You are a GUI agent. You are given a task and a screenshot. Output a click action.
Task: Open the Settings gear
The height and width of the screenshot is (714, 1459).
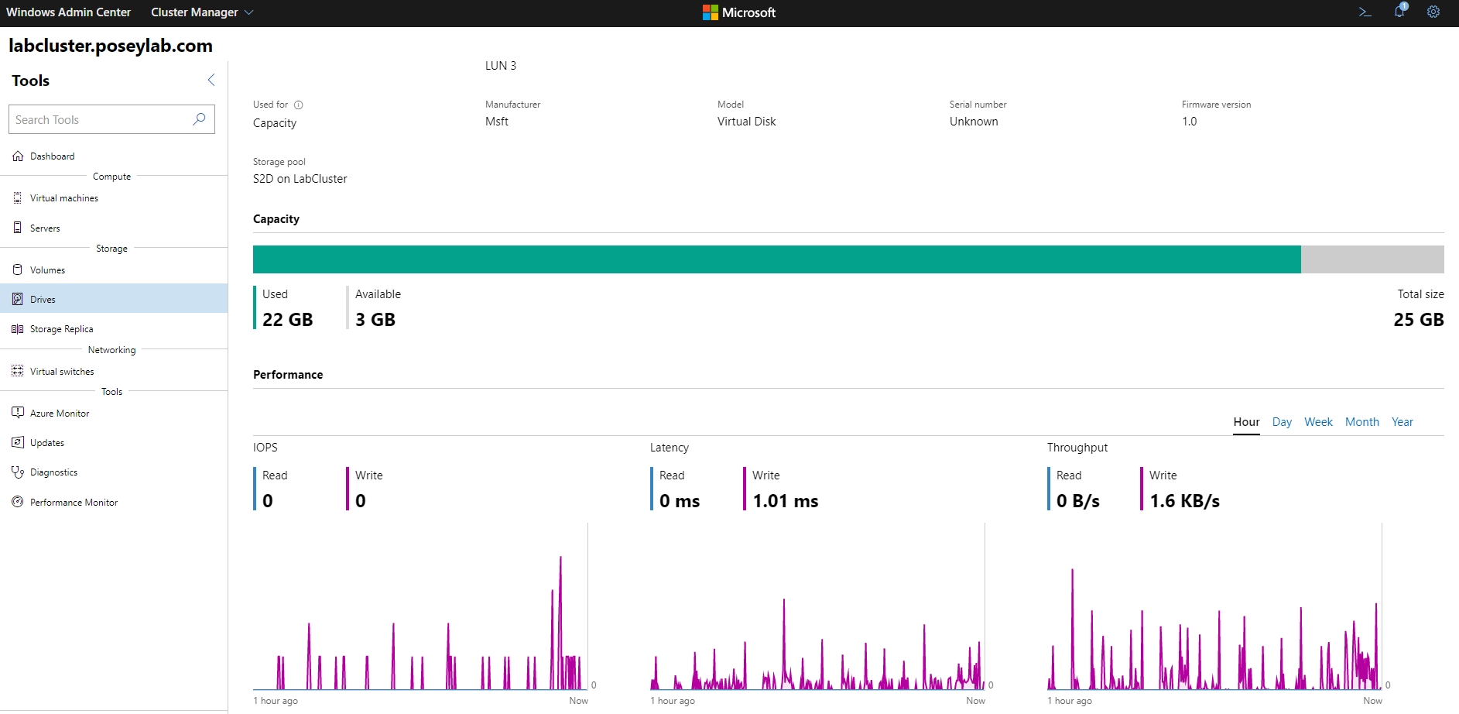coord(1433,12)
